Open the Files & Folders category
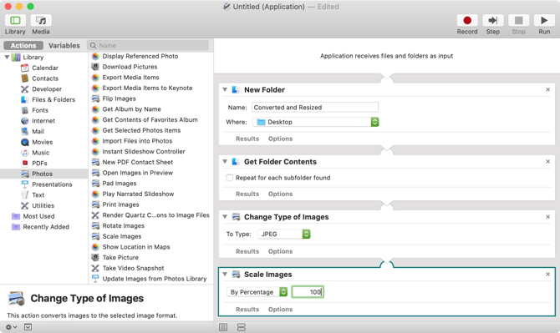Screen dimensions: 560x333 [53, 99]
